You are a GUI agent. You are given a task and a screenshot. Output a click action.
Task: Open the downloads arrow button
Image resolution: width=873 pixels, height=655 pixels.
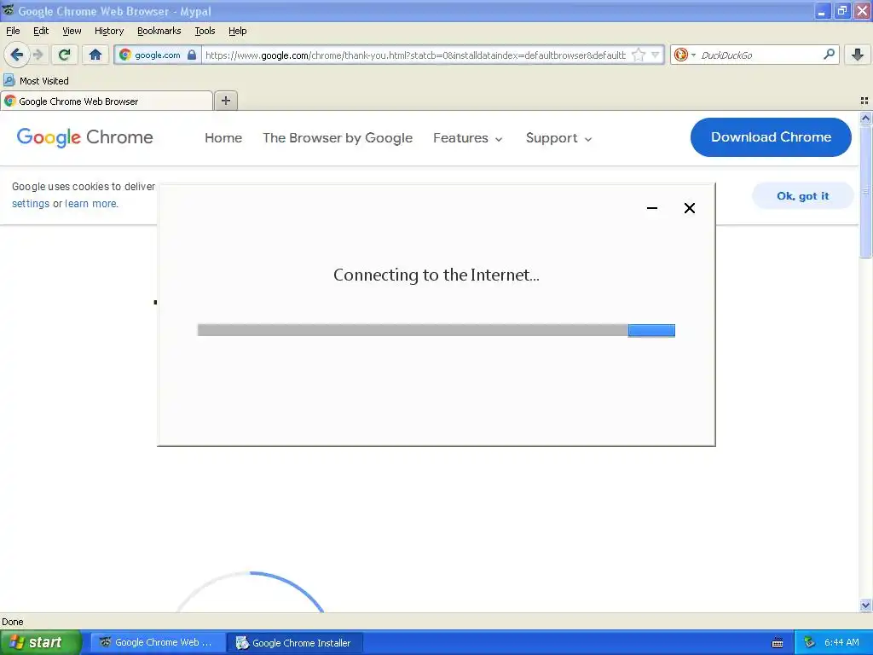pos(858,55)
